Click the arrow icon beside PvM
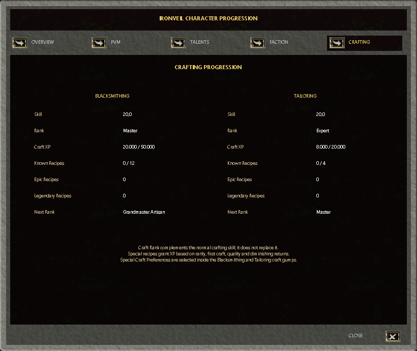417x351 pixels. pyautogui.click(x=99, y=43)
